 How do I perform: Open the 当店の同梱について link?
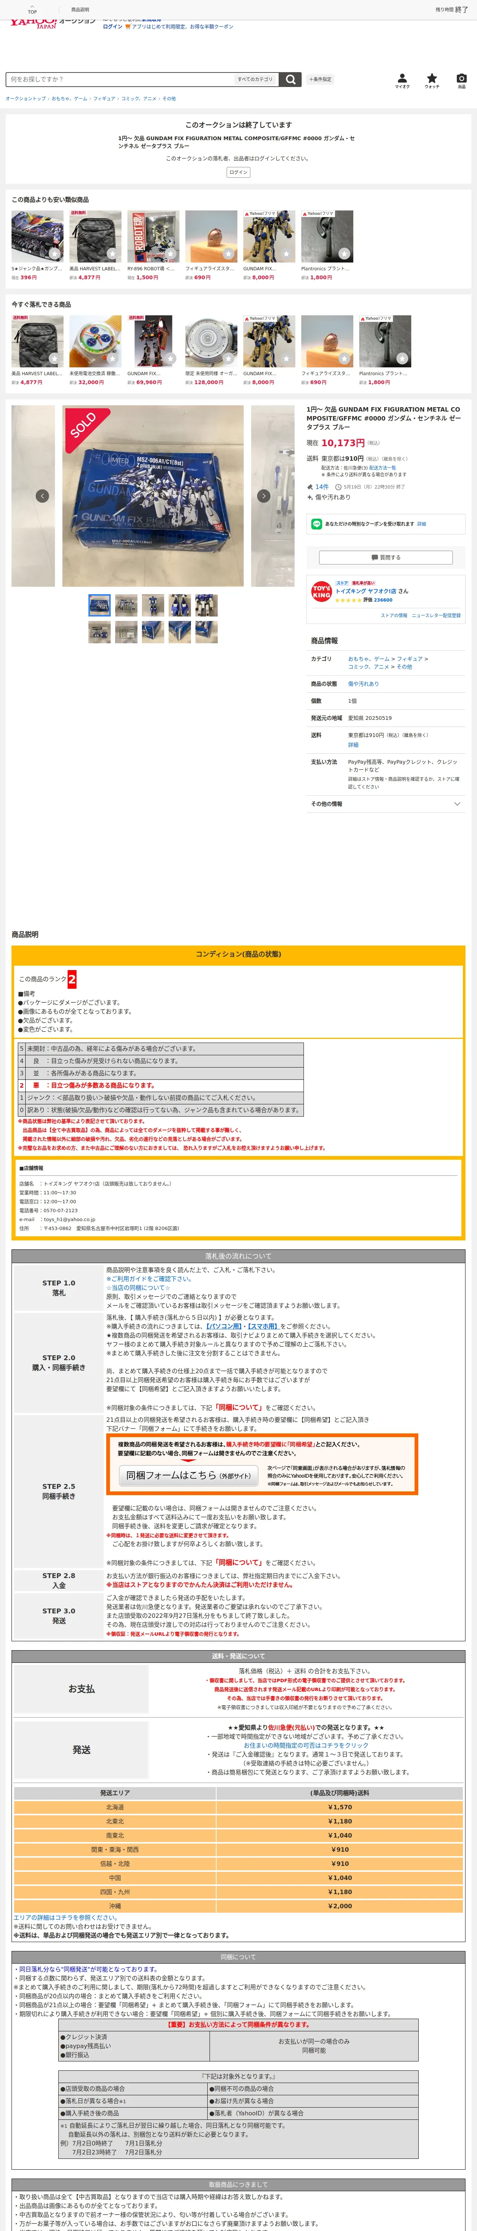coord(139,1288)
